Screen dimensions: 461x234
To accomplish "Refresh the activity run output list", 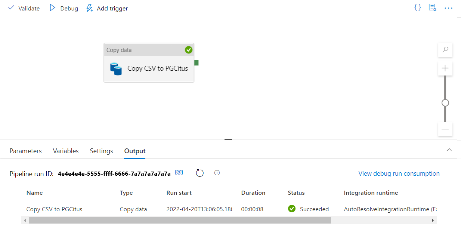I will point(199,173).
